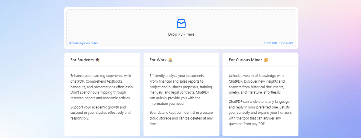Click the graduation cap emoji icon
Image resolution: width=361 pixels, height=138 pixels.
tap(98, 60)
